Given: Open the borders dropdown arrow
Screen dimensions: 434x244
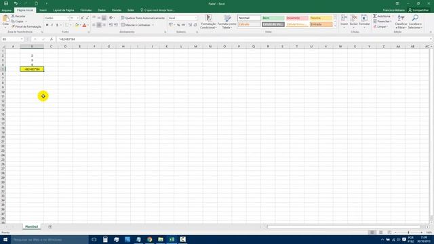Looking at the screenshot, I should point(71,25).
